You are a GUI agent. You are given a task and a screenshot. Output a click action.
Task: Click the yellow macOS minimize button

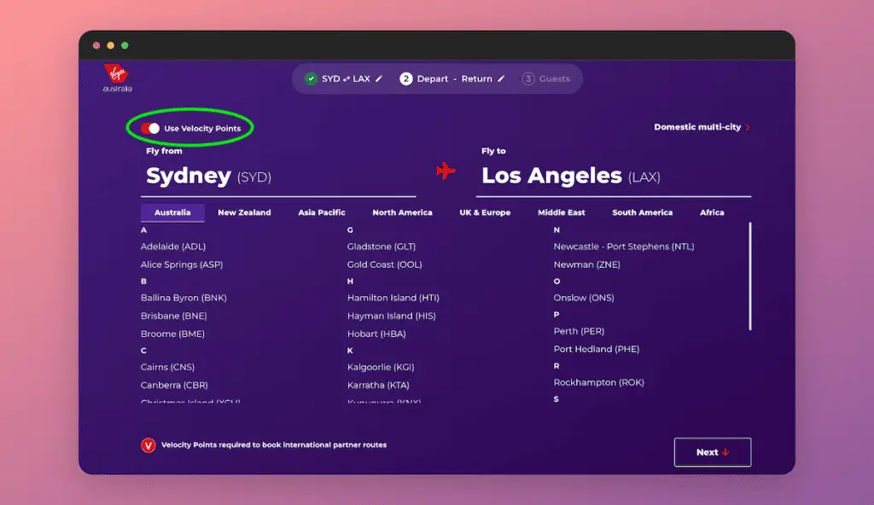click(x=110, y=45)
